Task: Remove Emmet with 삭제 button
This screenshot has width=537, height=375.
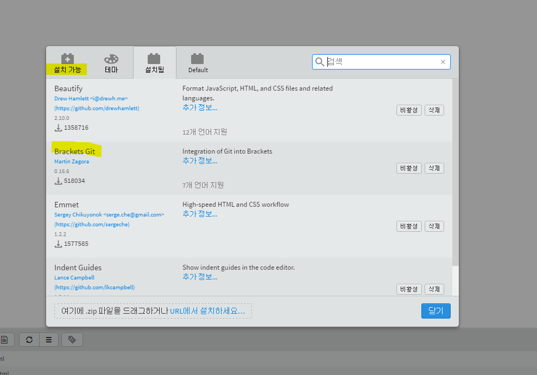Action: coord(434,226)
